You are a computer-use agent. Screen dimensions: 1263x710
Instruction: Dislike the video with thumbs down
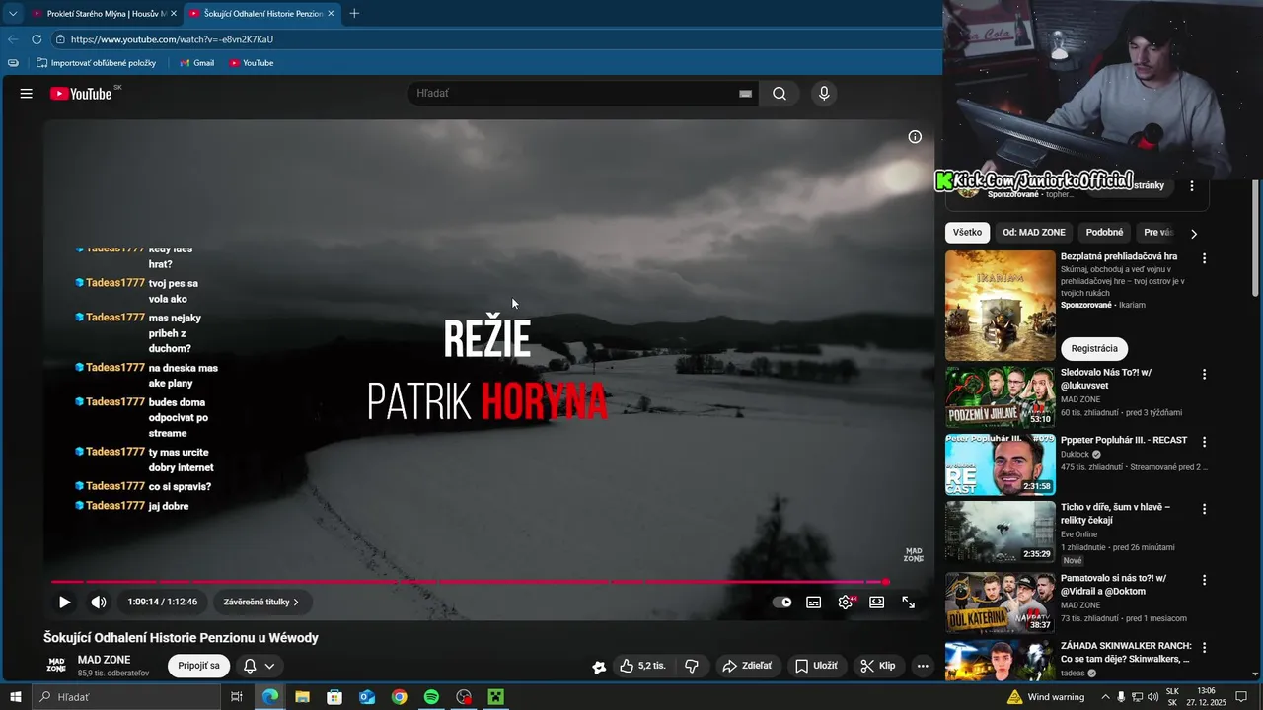692,666
